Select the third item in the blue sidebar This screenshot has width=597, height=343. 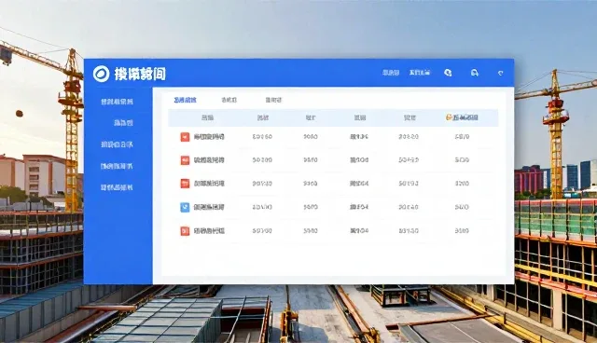coord(117,144)
